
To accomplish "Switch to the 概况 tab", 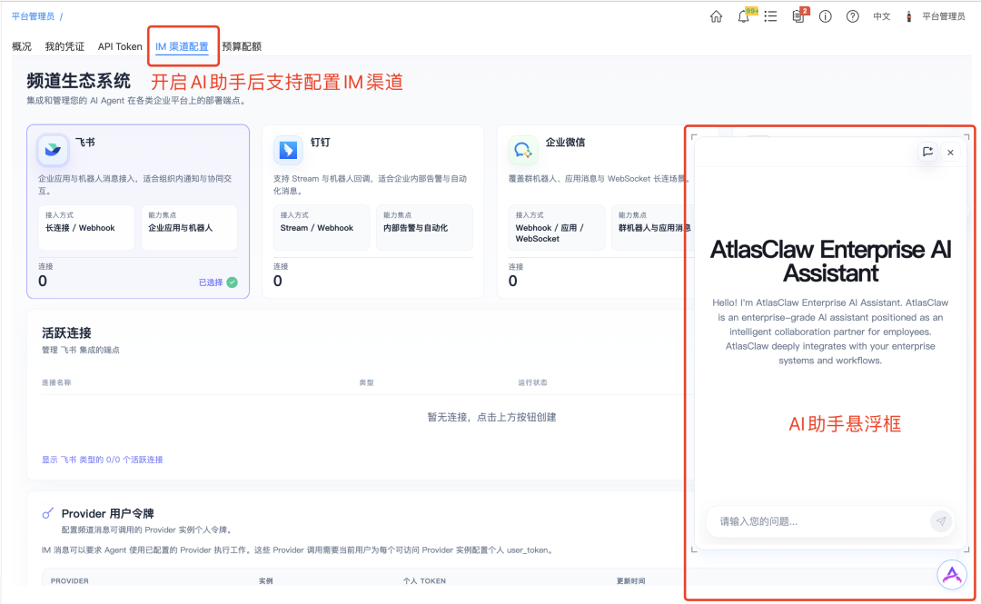I will (22, 46).
